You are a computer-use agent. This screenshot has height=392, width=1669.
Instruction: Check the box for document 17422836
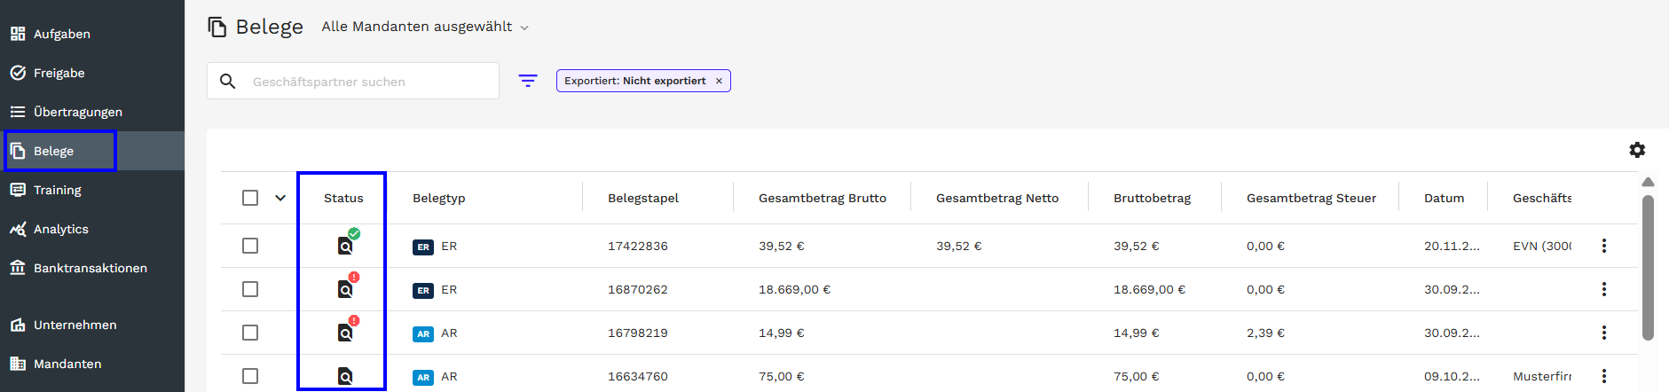tap(250, 246)
